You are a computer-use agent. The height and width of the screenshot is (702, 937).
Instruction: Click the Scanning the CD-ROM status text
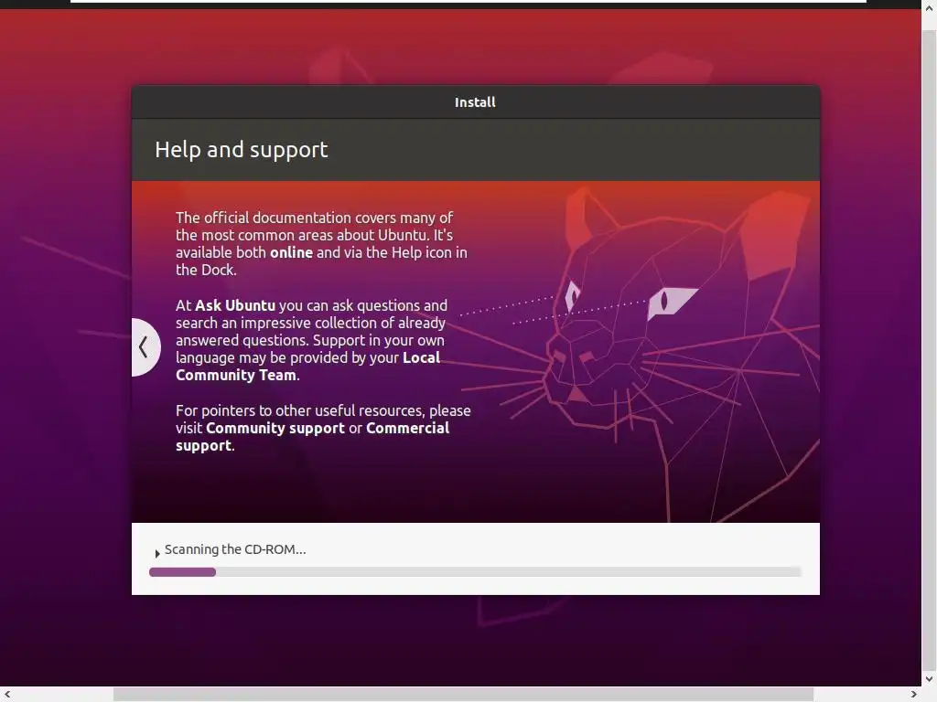(x=235, y=549)
